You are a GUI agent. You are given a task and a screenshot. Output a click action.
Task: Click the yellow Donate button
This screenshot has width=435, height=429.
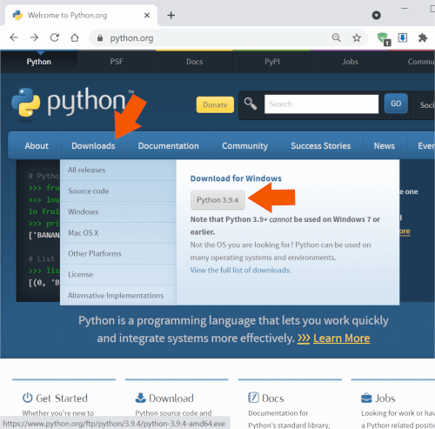[x=215, y=104]
